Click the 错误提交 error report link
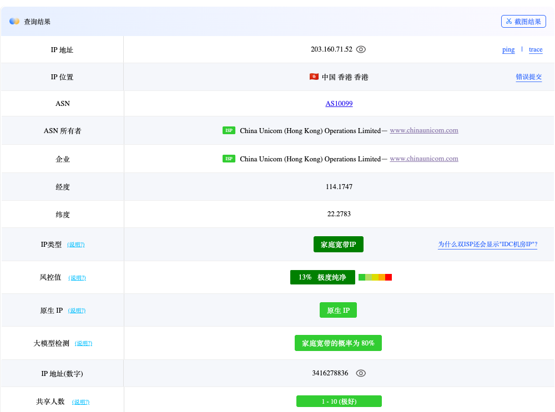Image resolution: width=555 pixels, height=412 pixels. tap(528, 77)
